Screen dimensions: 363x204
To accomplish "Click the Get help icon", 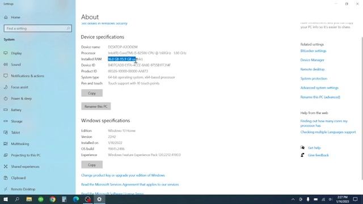I will (x=302, y=147).
